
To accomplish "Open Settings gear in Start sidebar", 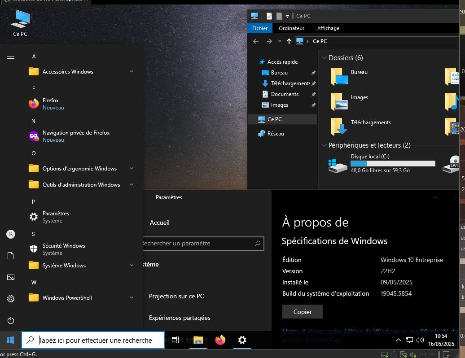I will 11,299.
